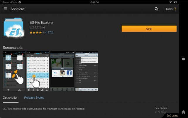Screen dimensions: 188x118
Task: Tap the 500 coins balance
Action: coord(172,116)
